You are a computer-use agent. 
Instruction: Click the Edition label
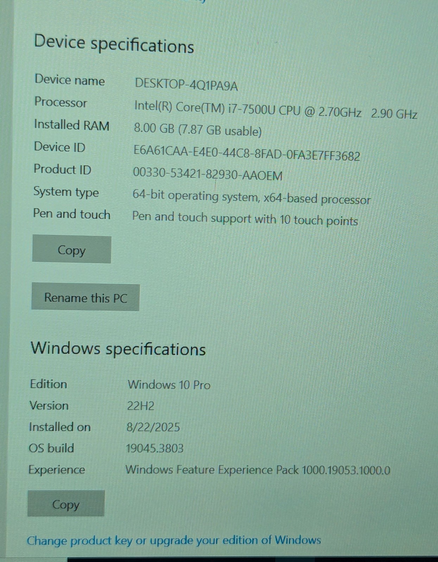pyautogui.click(x=49, y=384)
